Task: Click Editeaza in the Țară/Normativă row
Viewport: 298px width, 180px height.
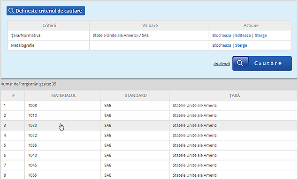Action: (x=243, y=36)
